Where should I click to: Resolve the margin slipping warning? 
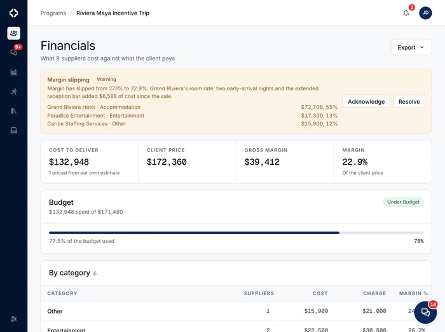[409, 101]
